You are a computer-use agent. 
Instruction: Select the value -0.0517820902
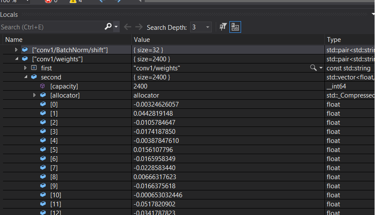pyautogui.click(x=154, y=204)
